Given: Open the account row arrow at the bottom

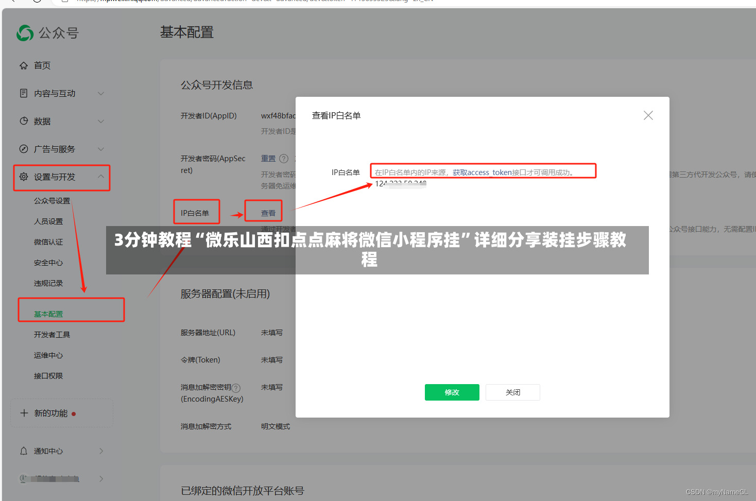Looking at the screenshot, I should [x=101, y=479].
